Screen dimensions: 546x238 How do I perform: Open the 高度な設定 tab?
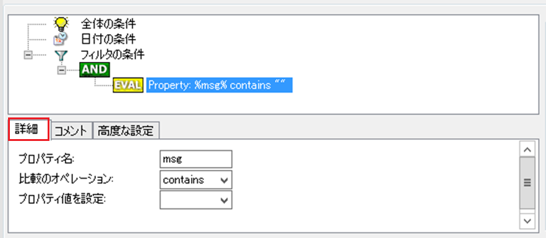(x=126, y=131)
